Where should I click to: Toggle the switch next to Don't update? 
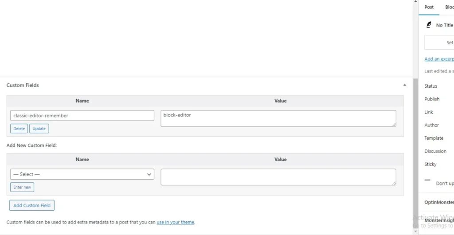pos(428,181)
